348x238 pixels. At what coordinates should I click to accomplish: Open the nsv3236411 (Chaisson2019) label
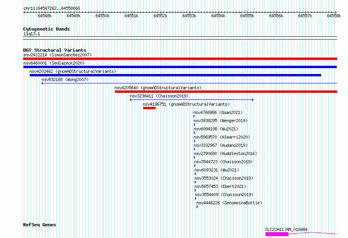click(x=159, y=96)
